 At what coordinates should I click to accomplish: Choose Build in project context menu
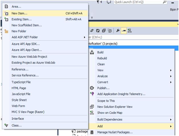pos(131,52)
